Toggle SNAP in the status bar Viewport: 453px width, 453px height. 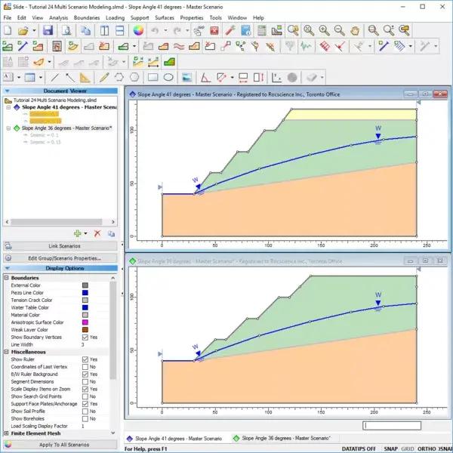coord(390,448)
